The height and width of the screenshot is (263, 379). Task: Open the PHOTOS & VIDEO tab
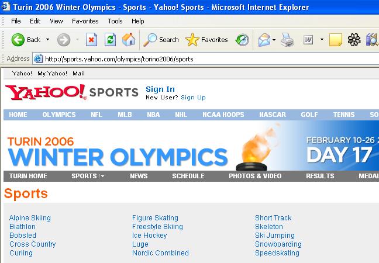click(x=255, y=176)
